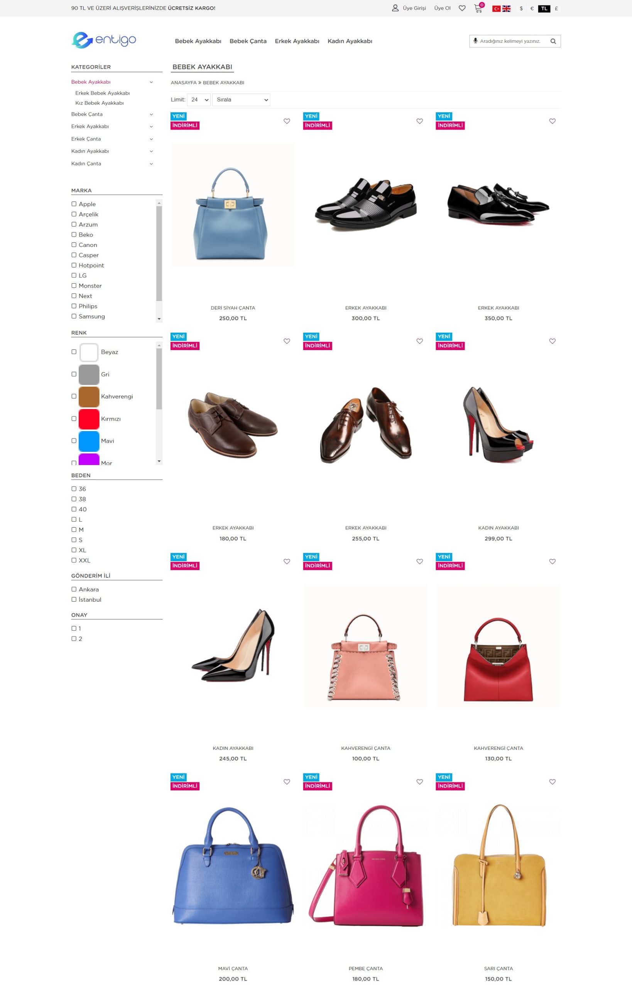Open the Sırala sort dropdown

241,100
